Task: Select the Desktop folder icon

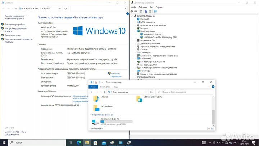Action: click(x=96, y=108)
